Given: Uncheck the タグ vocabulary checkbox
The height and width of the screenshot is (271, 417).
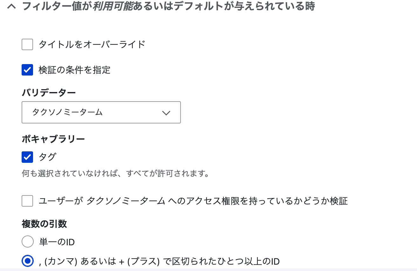Looking at the screenshot, I should point(27,157).
